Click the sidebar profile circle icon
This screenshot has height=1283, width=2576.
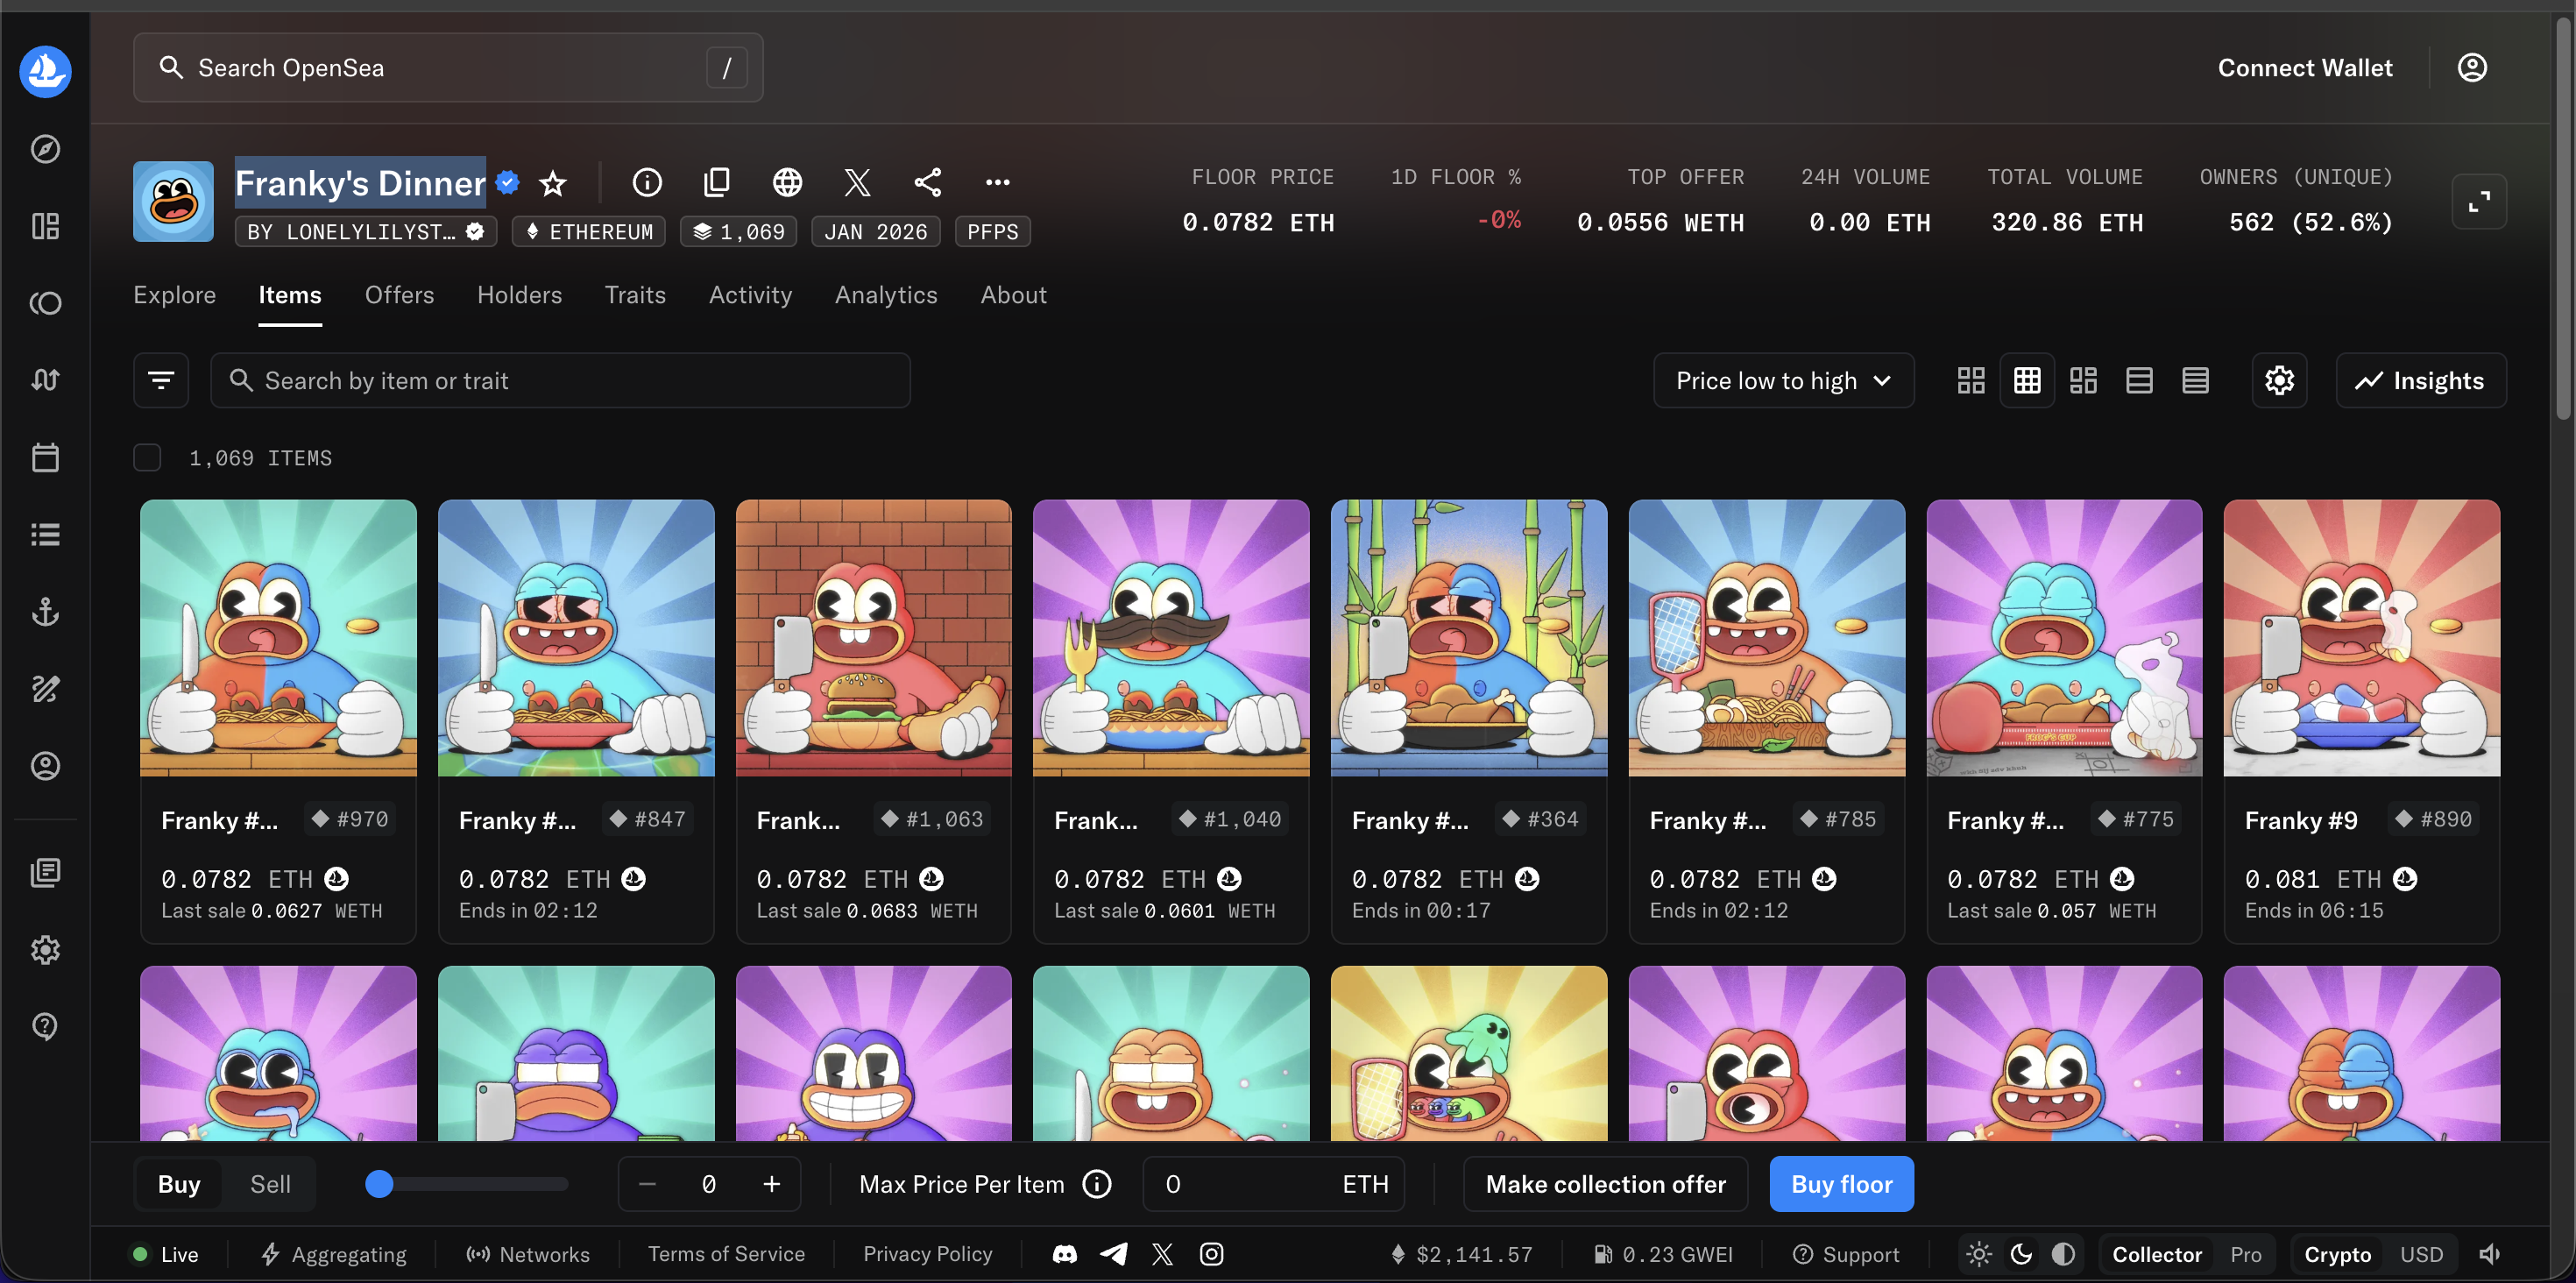(45, 765)
